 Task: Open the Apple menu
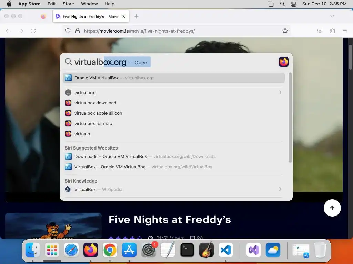click(x=9, y=4)
